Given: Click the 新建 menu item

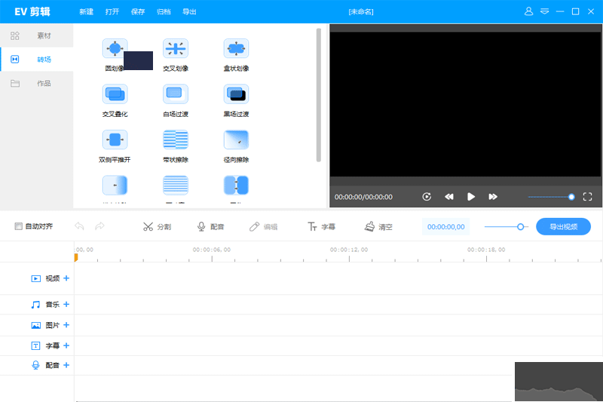Looking at the screenshot, I should (x=86, y=12).
